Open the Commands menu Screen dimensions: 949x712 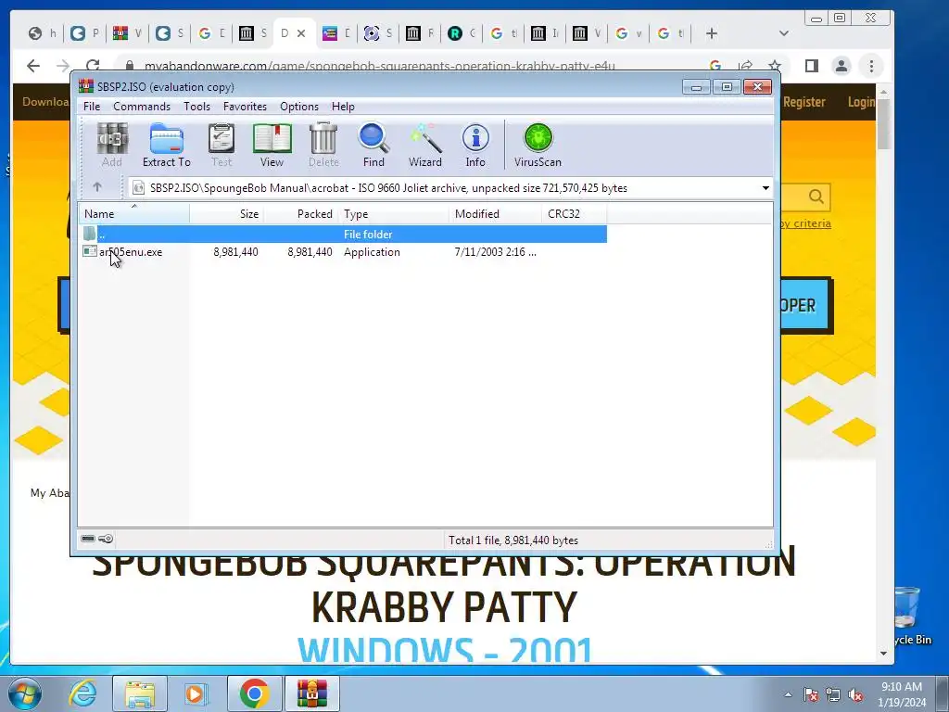pos(142,107)
